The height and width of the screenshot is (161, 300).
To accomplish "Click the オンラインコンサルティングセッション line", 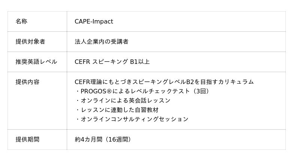I will [x=132, y=119].
